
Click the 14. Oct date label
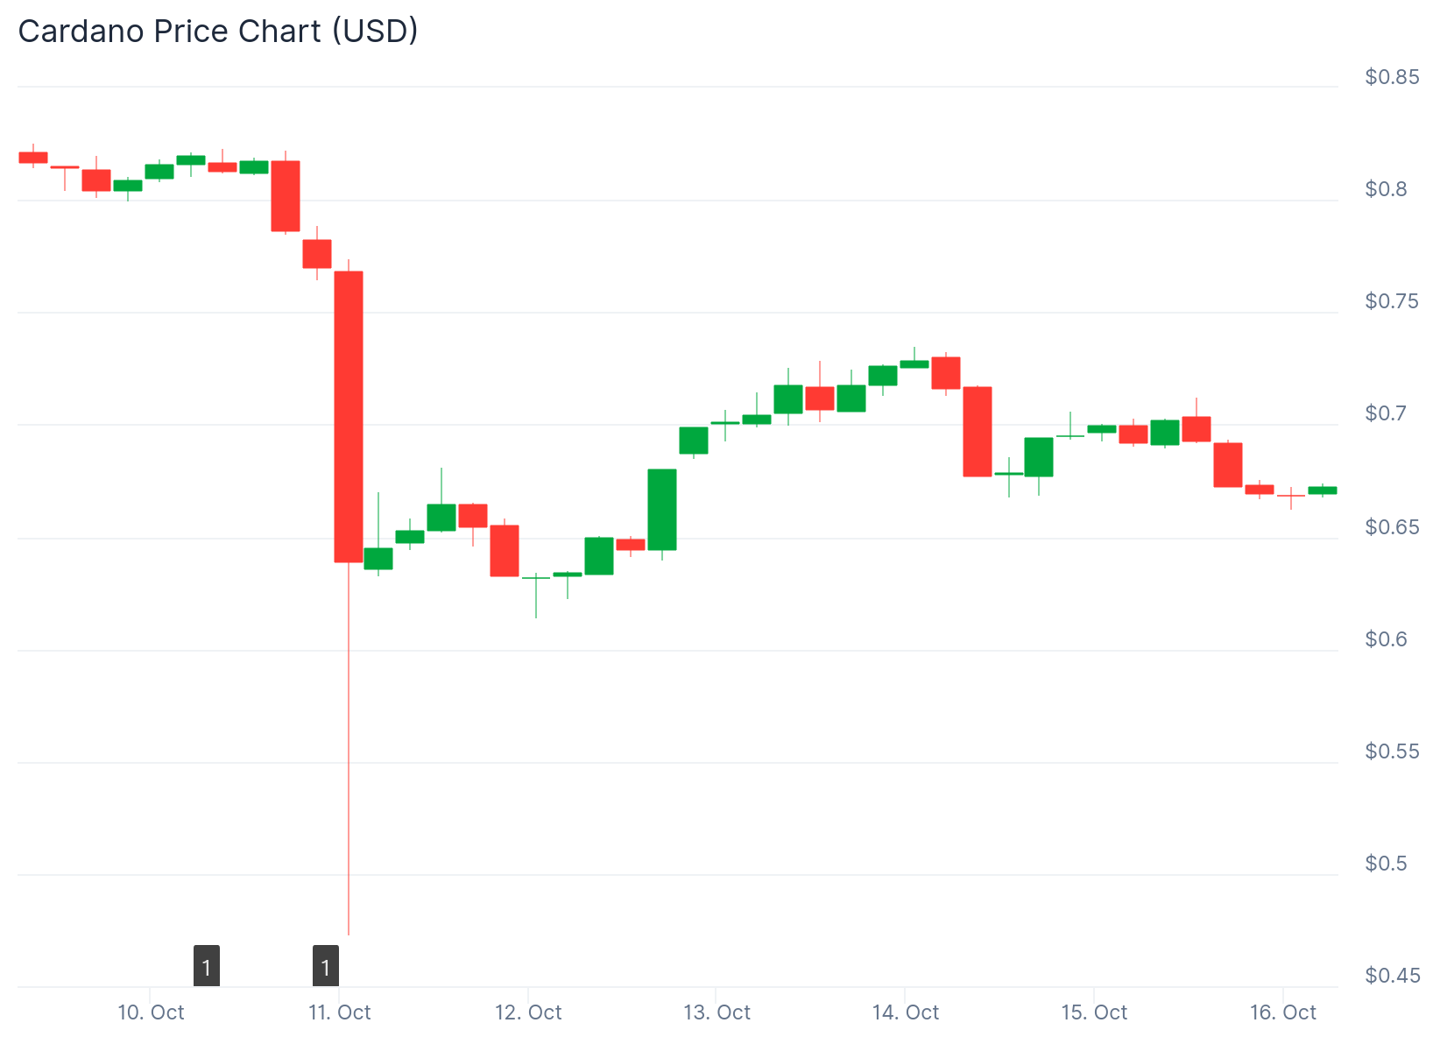tap(905, 1012)
